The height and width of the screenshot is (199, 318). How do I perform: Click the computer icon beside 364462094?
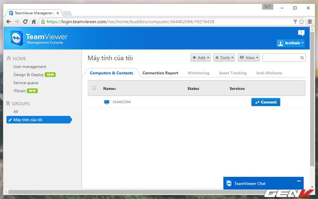tap(106, 102)
